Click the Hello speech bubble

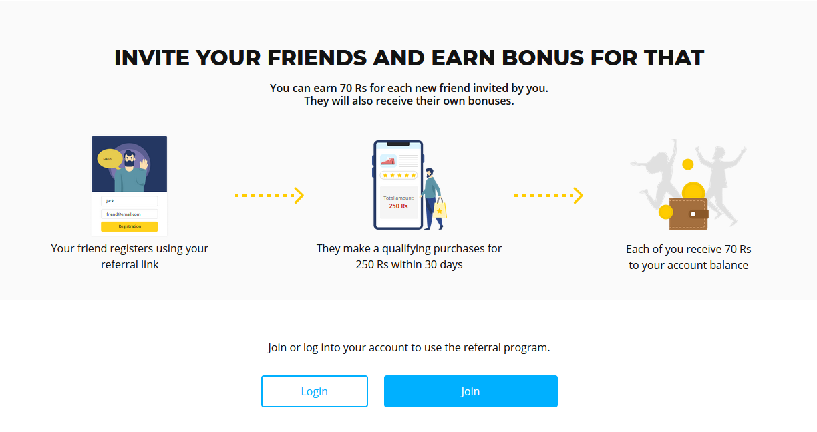coord(110,159)
